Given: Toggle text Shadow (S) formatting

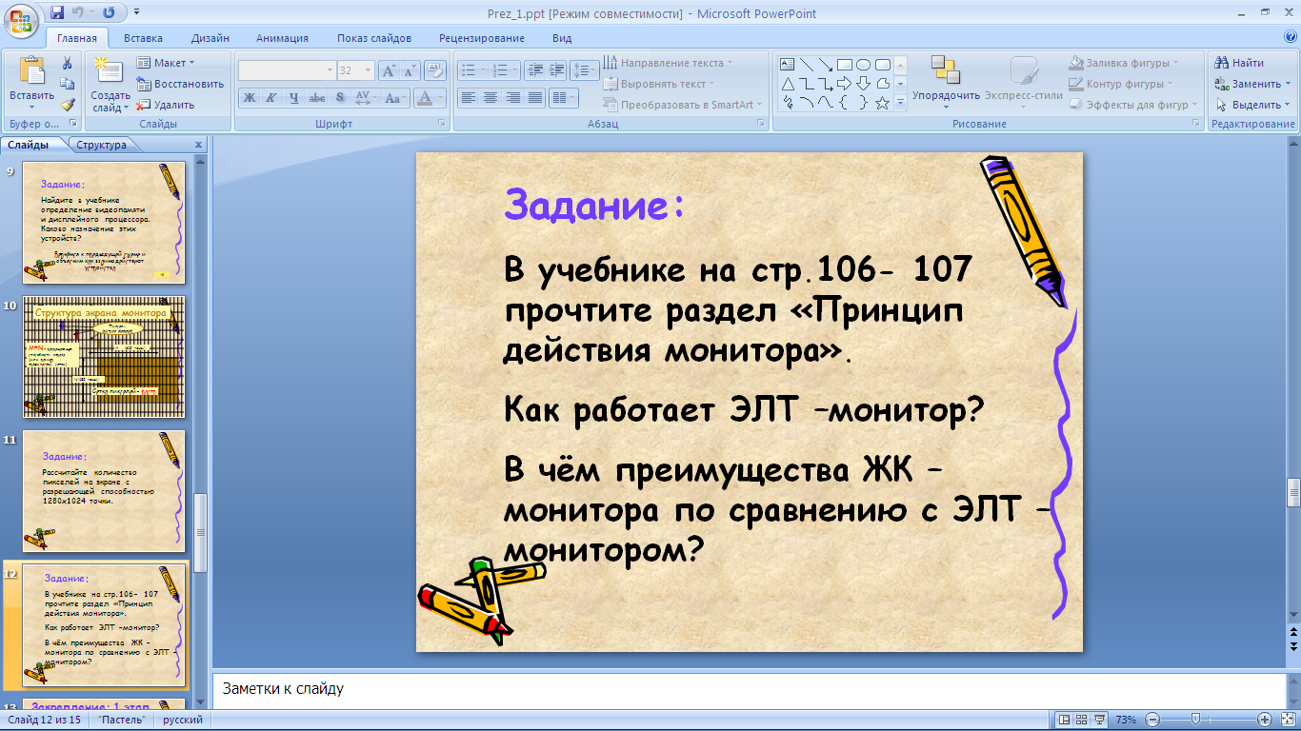Looking at the screenshot, I should click(340, 98).
